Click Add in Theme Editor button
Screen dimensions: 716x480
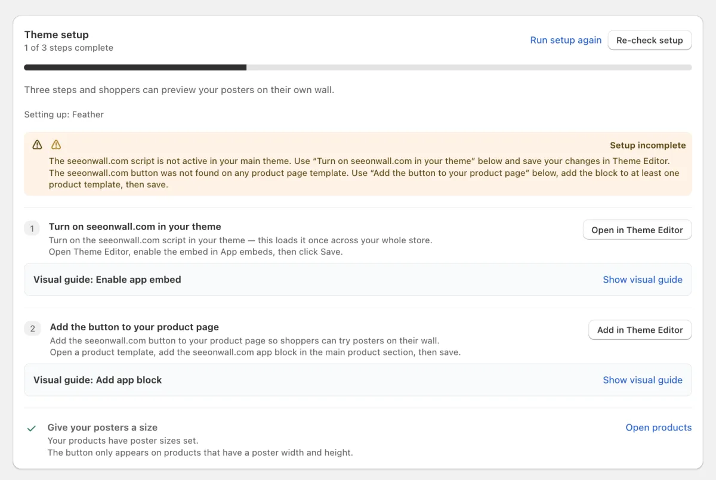640,330
